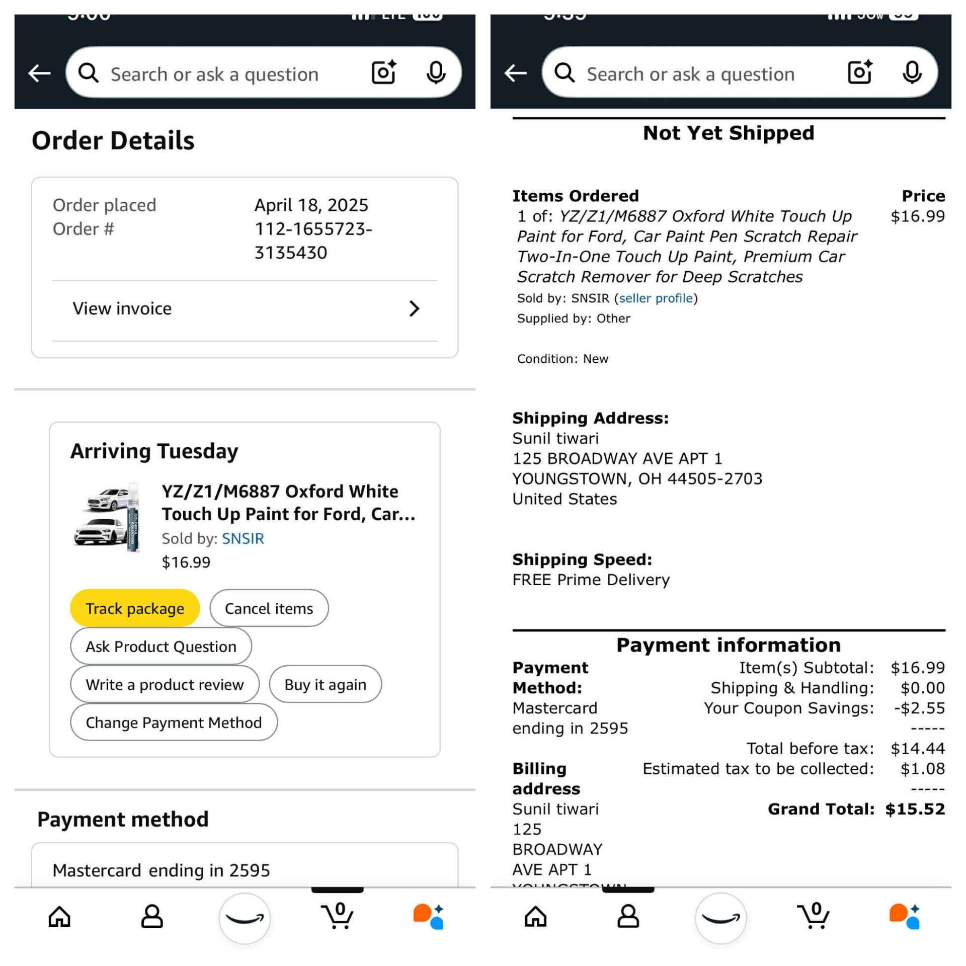Tap the back arrow in left screen
The width and height of the screenshot is (966, 966).
39,73
